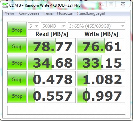
Task: Click the top Stop button for all tests
Action: 17,29
